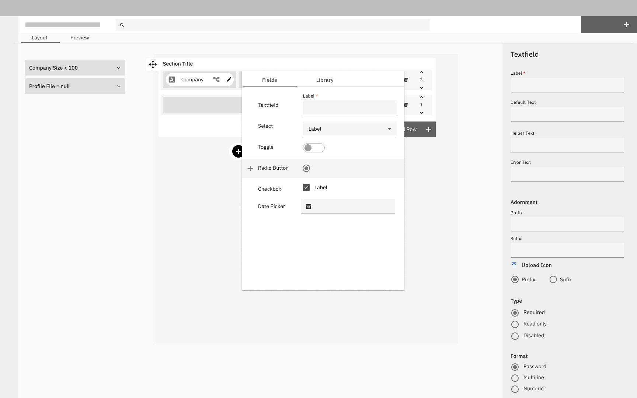Click the empty gray placeholder in second row
Screen dimensions: 637x398
202,105
